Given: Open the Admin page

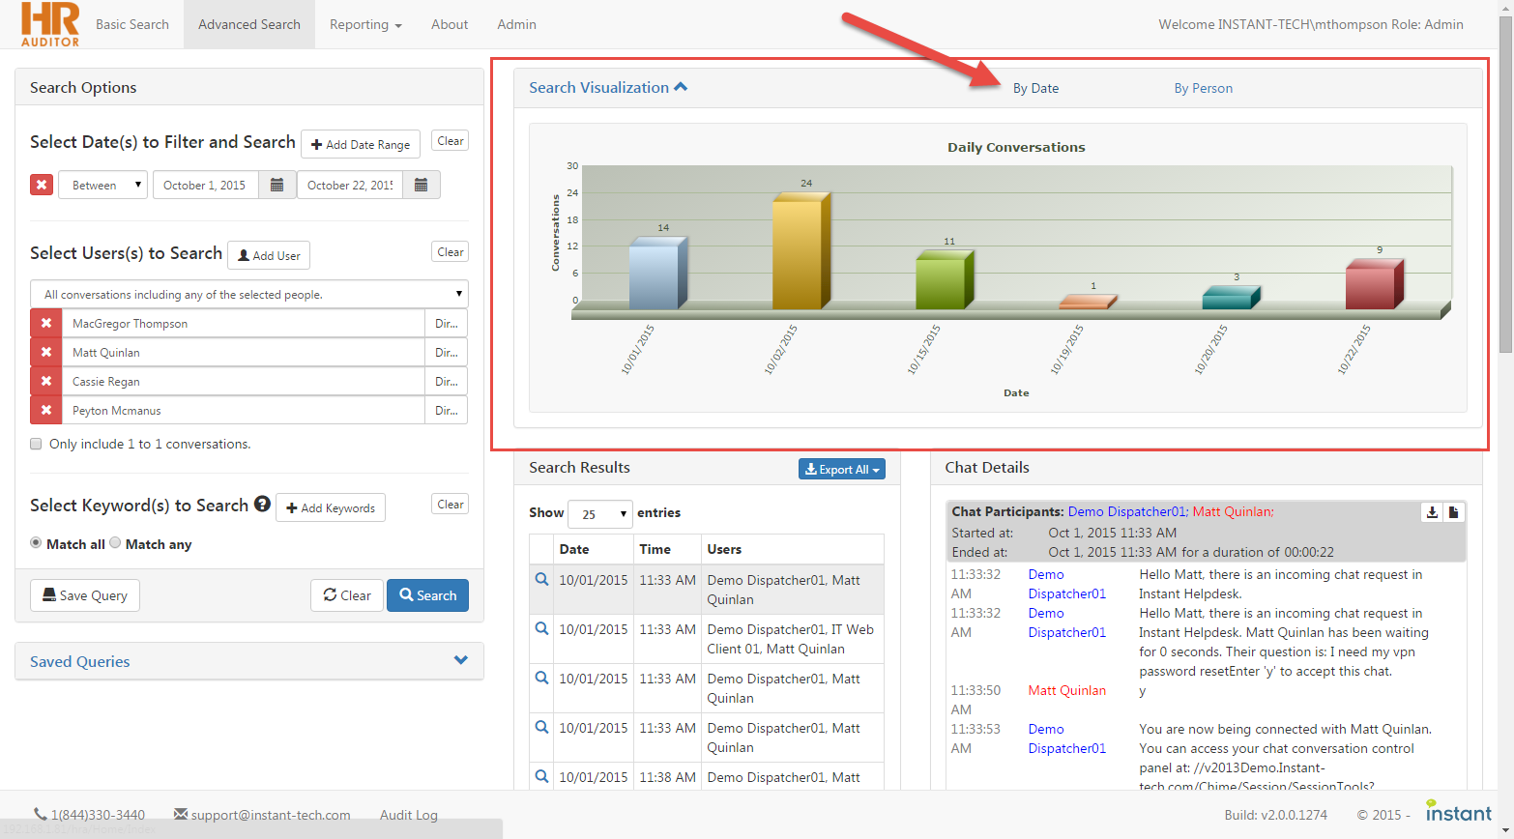Looking at the screenshot, I should [516, 24].
